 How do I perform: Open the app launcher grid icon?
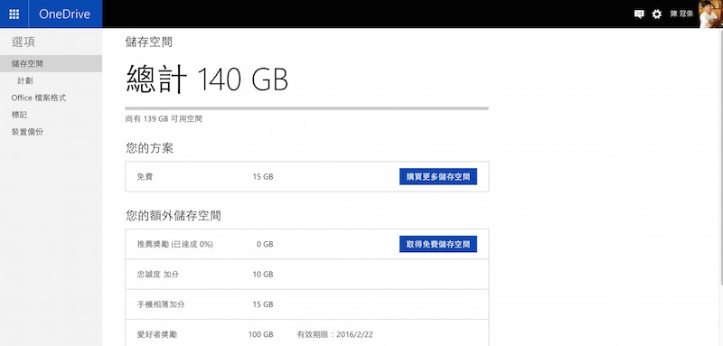click(14, 14)
